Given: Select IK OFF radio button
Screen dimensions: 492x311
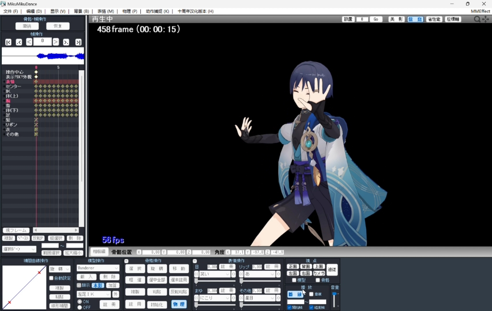Looking at the screenshot, I should click(80, 307).
